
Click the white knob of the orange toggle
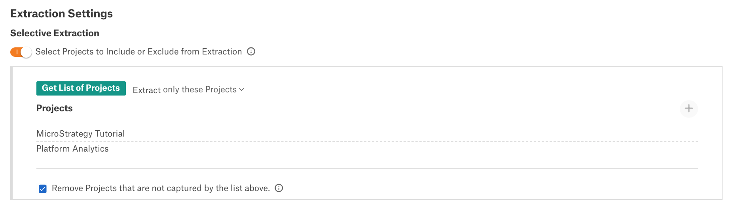[27, 52]
